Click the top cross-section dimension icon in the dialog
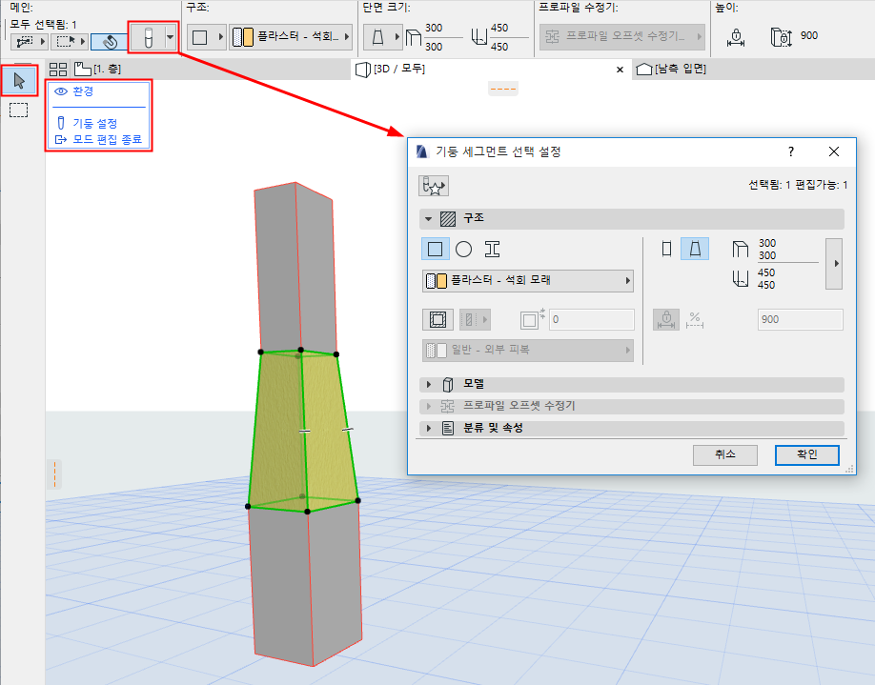875x685 pixels. point(740,250)
